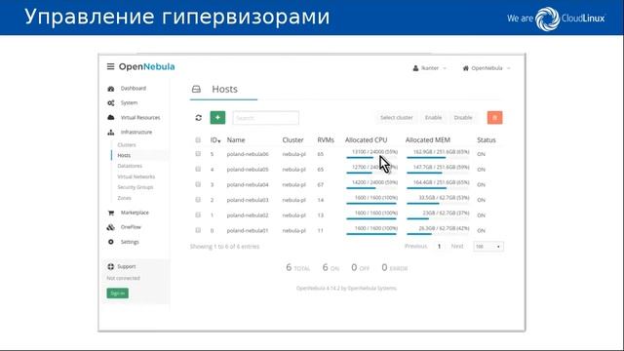Click the Status column header
624x351 pixels.
click(x=487, y=140)
